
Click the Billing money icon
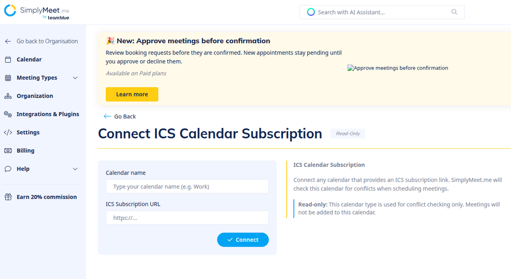8,151
